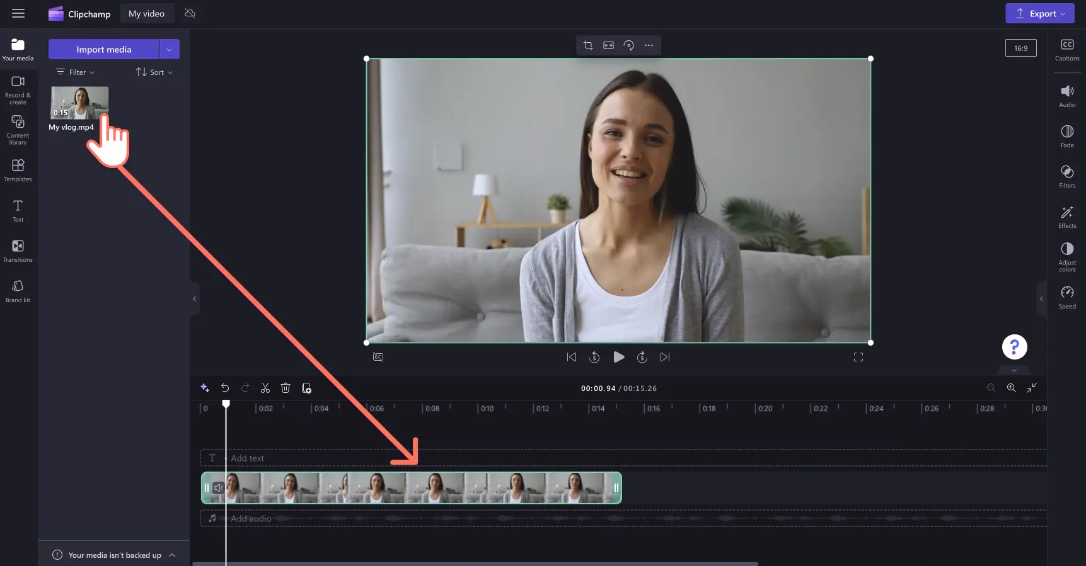
Task: Click the Your media isn't backed up notice
Action: click(x=114, y=555)
